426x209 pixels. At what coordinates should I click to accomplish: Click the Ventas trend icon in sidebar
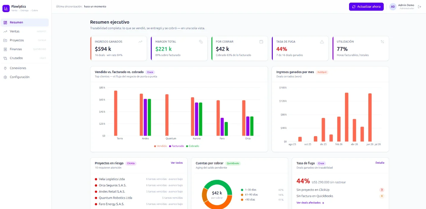click(5, 31)
